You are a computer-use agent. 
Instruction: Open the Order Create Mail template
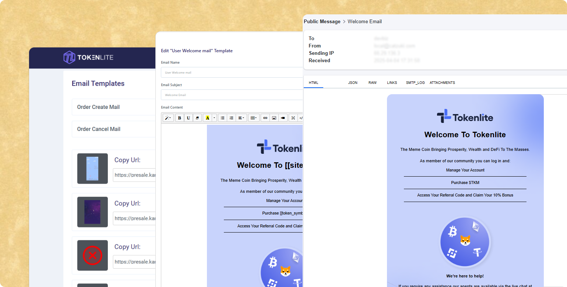coord(113,107)
